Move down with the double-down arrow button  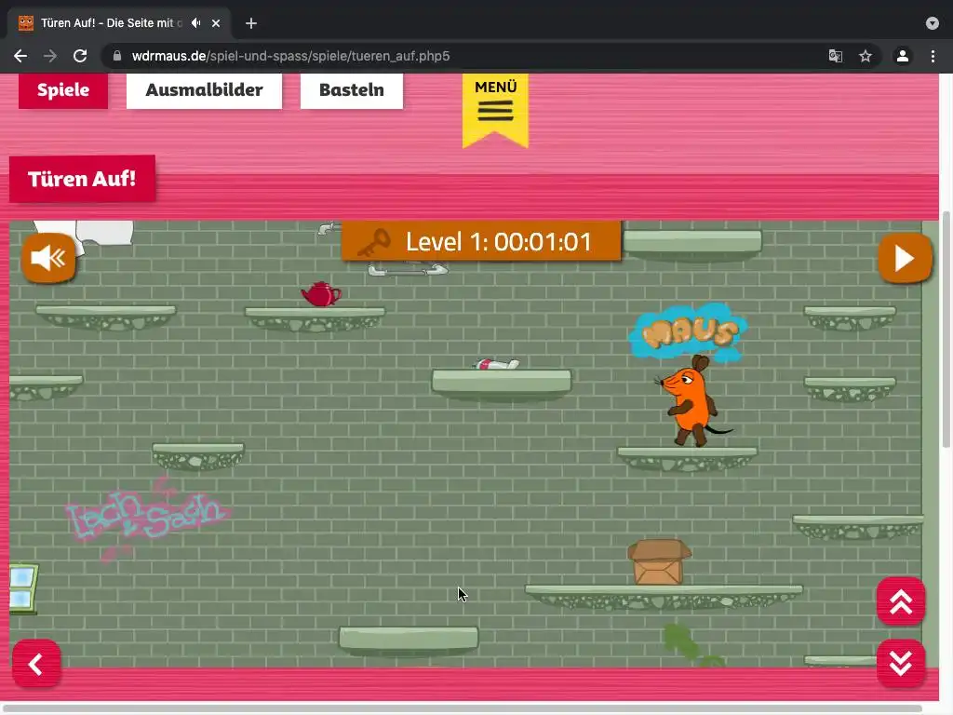click(901, 663)
